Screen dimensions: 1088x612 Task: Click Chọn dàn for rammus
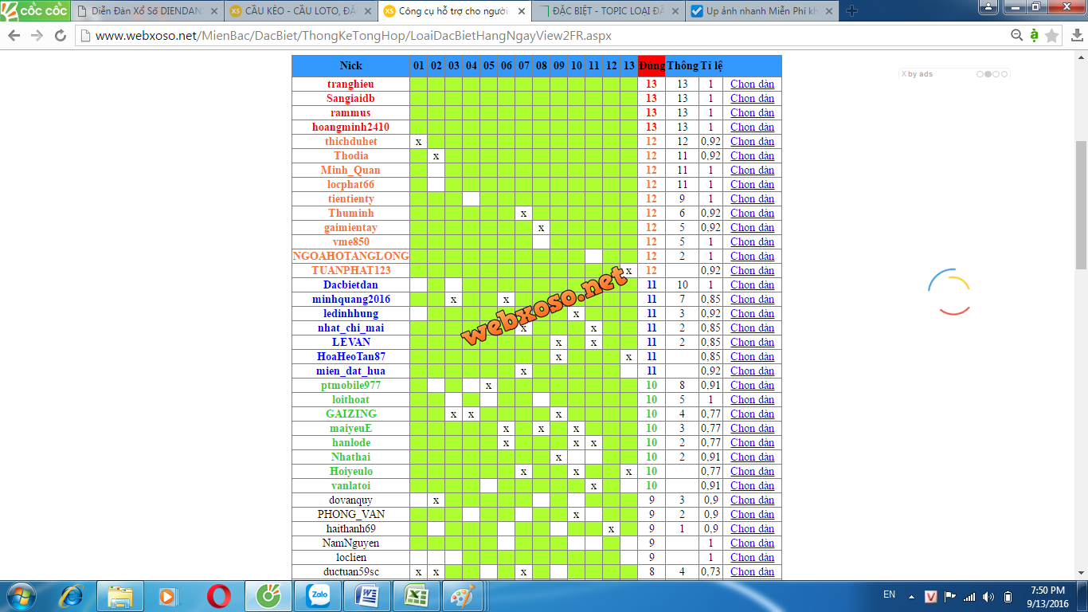coord(752,112)
